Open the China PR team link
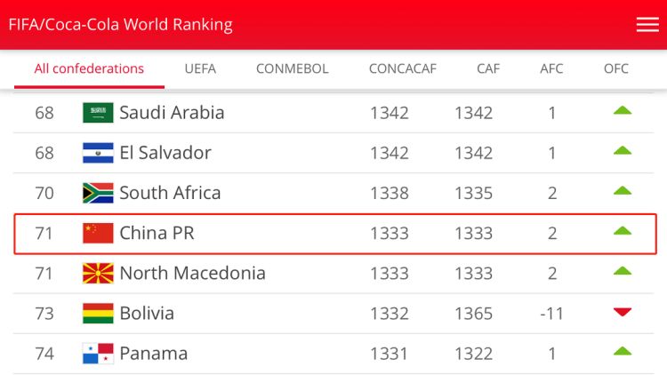Screen dimensions: 667x375 tap(157, 233)
